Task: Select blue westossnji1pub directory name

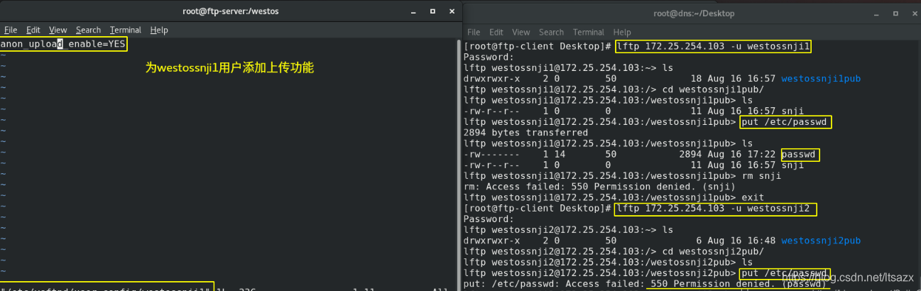Action: [820, 79]
